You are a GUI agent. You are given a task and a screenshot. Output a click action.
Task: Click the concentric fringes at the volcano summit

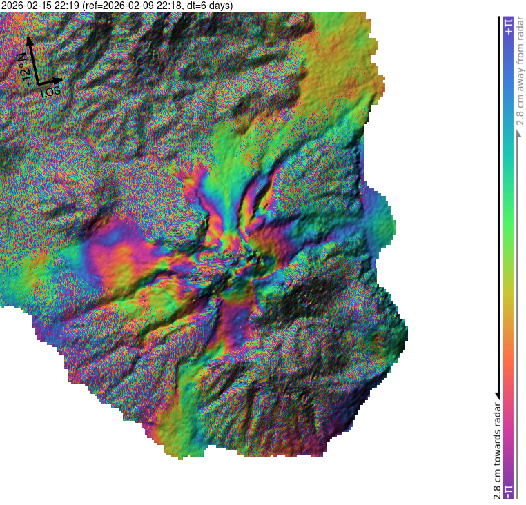click(235, 262)
